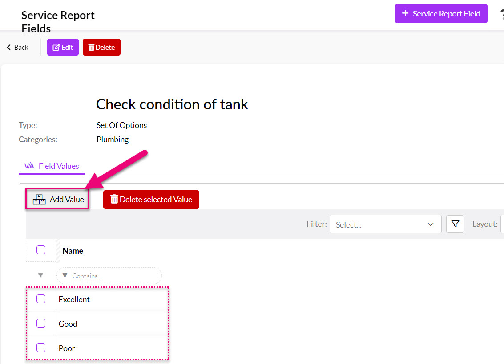This screenshot has width=504, height=364.
Task: Click funnel icon inside Contains field
Action: [x=65, y=275]
